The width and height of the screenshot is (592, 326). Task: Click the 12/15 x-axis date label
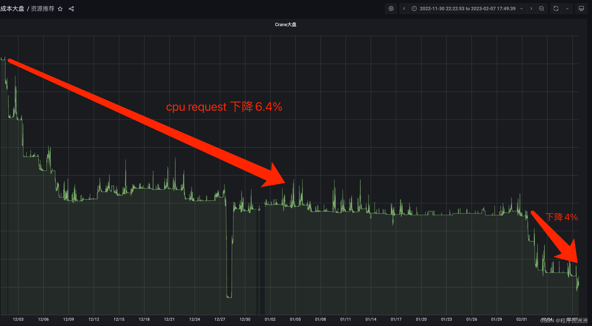[119, 319]
